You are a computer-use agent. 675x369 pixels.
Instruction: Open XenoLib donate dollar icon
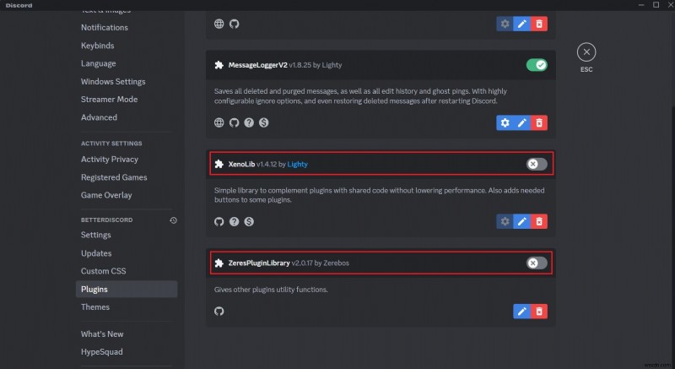[249, 222]
